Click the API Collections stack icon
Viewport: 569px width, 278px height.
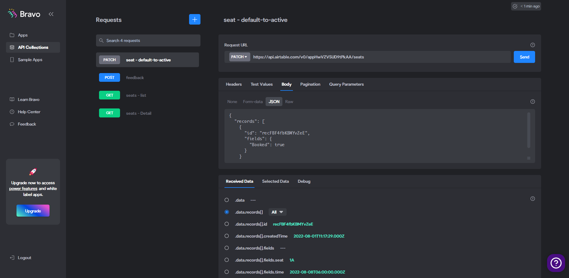[x=12, y=47]
